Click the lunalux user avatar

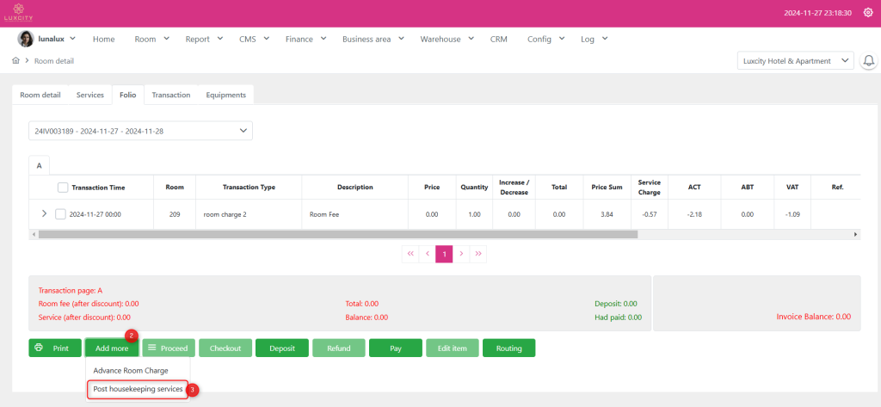(x=26, y=39)
